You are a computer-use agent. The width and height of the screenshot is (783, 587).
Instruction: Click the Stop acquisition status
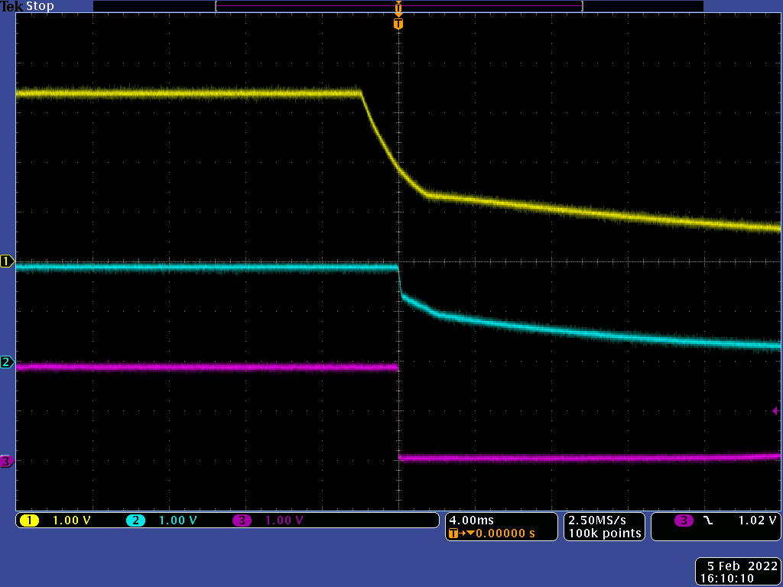coord(40,6)
